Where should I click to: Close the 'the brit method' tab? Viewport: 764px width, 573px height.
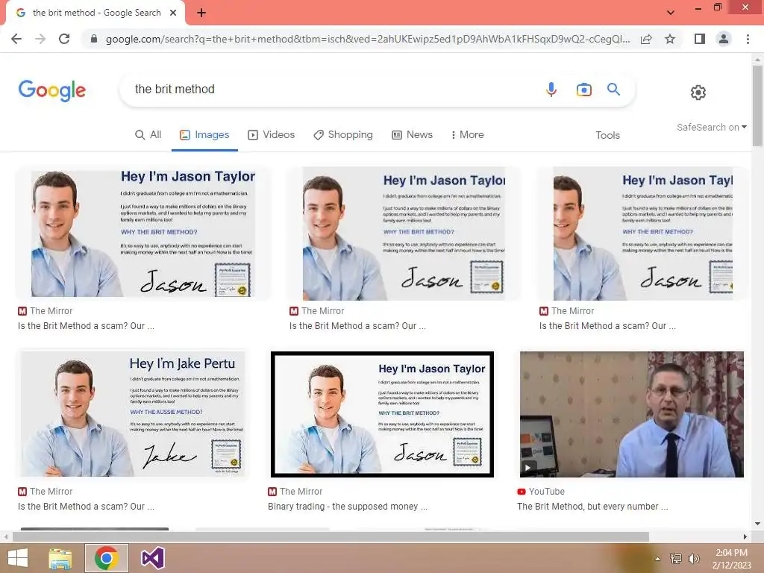[x=173, y=13]
